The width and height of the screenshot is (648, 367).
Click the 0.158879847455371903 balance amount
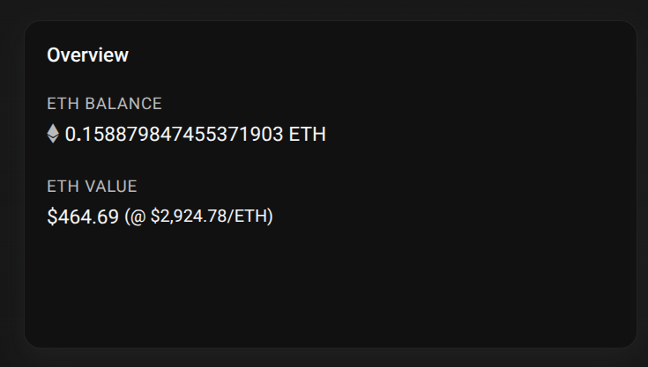point(174,135)
